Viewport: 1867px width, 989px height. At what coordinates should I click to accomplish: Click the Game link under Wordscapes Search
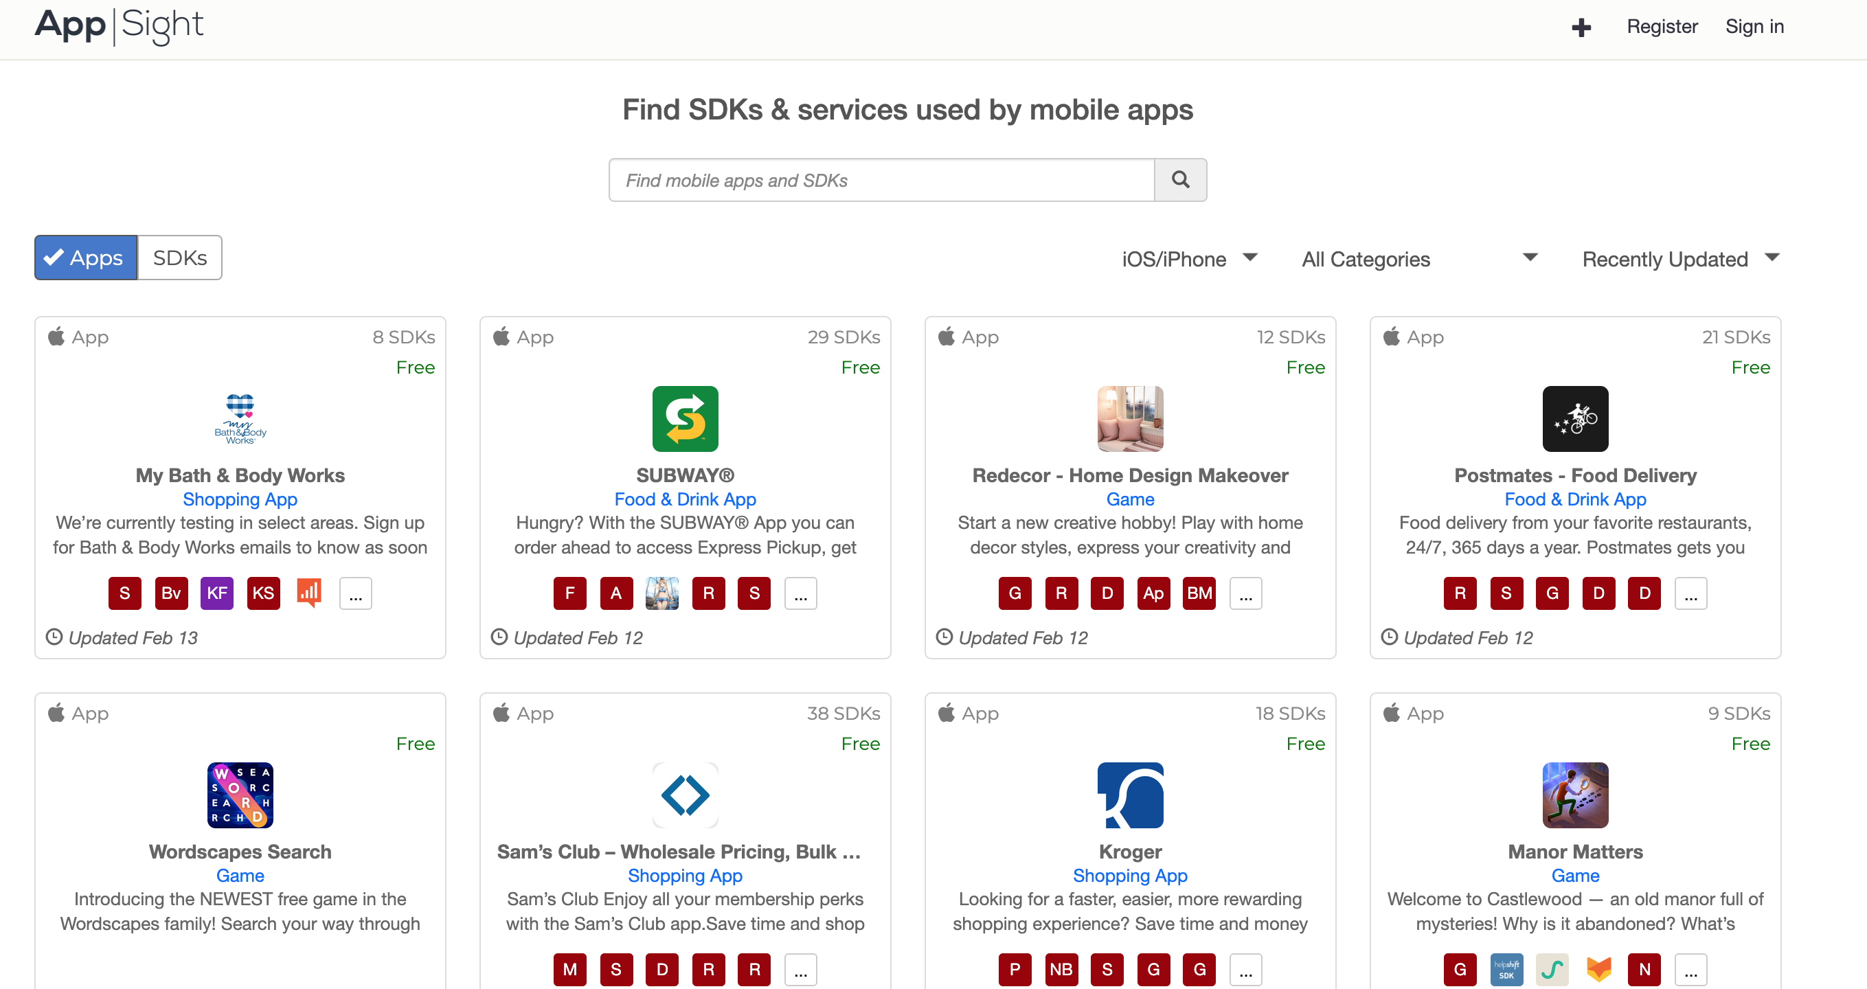point(240,875)
